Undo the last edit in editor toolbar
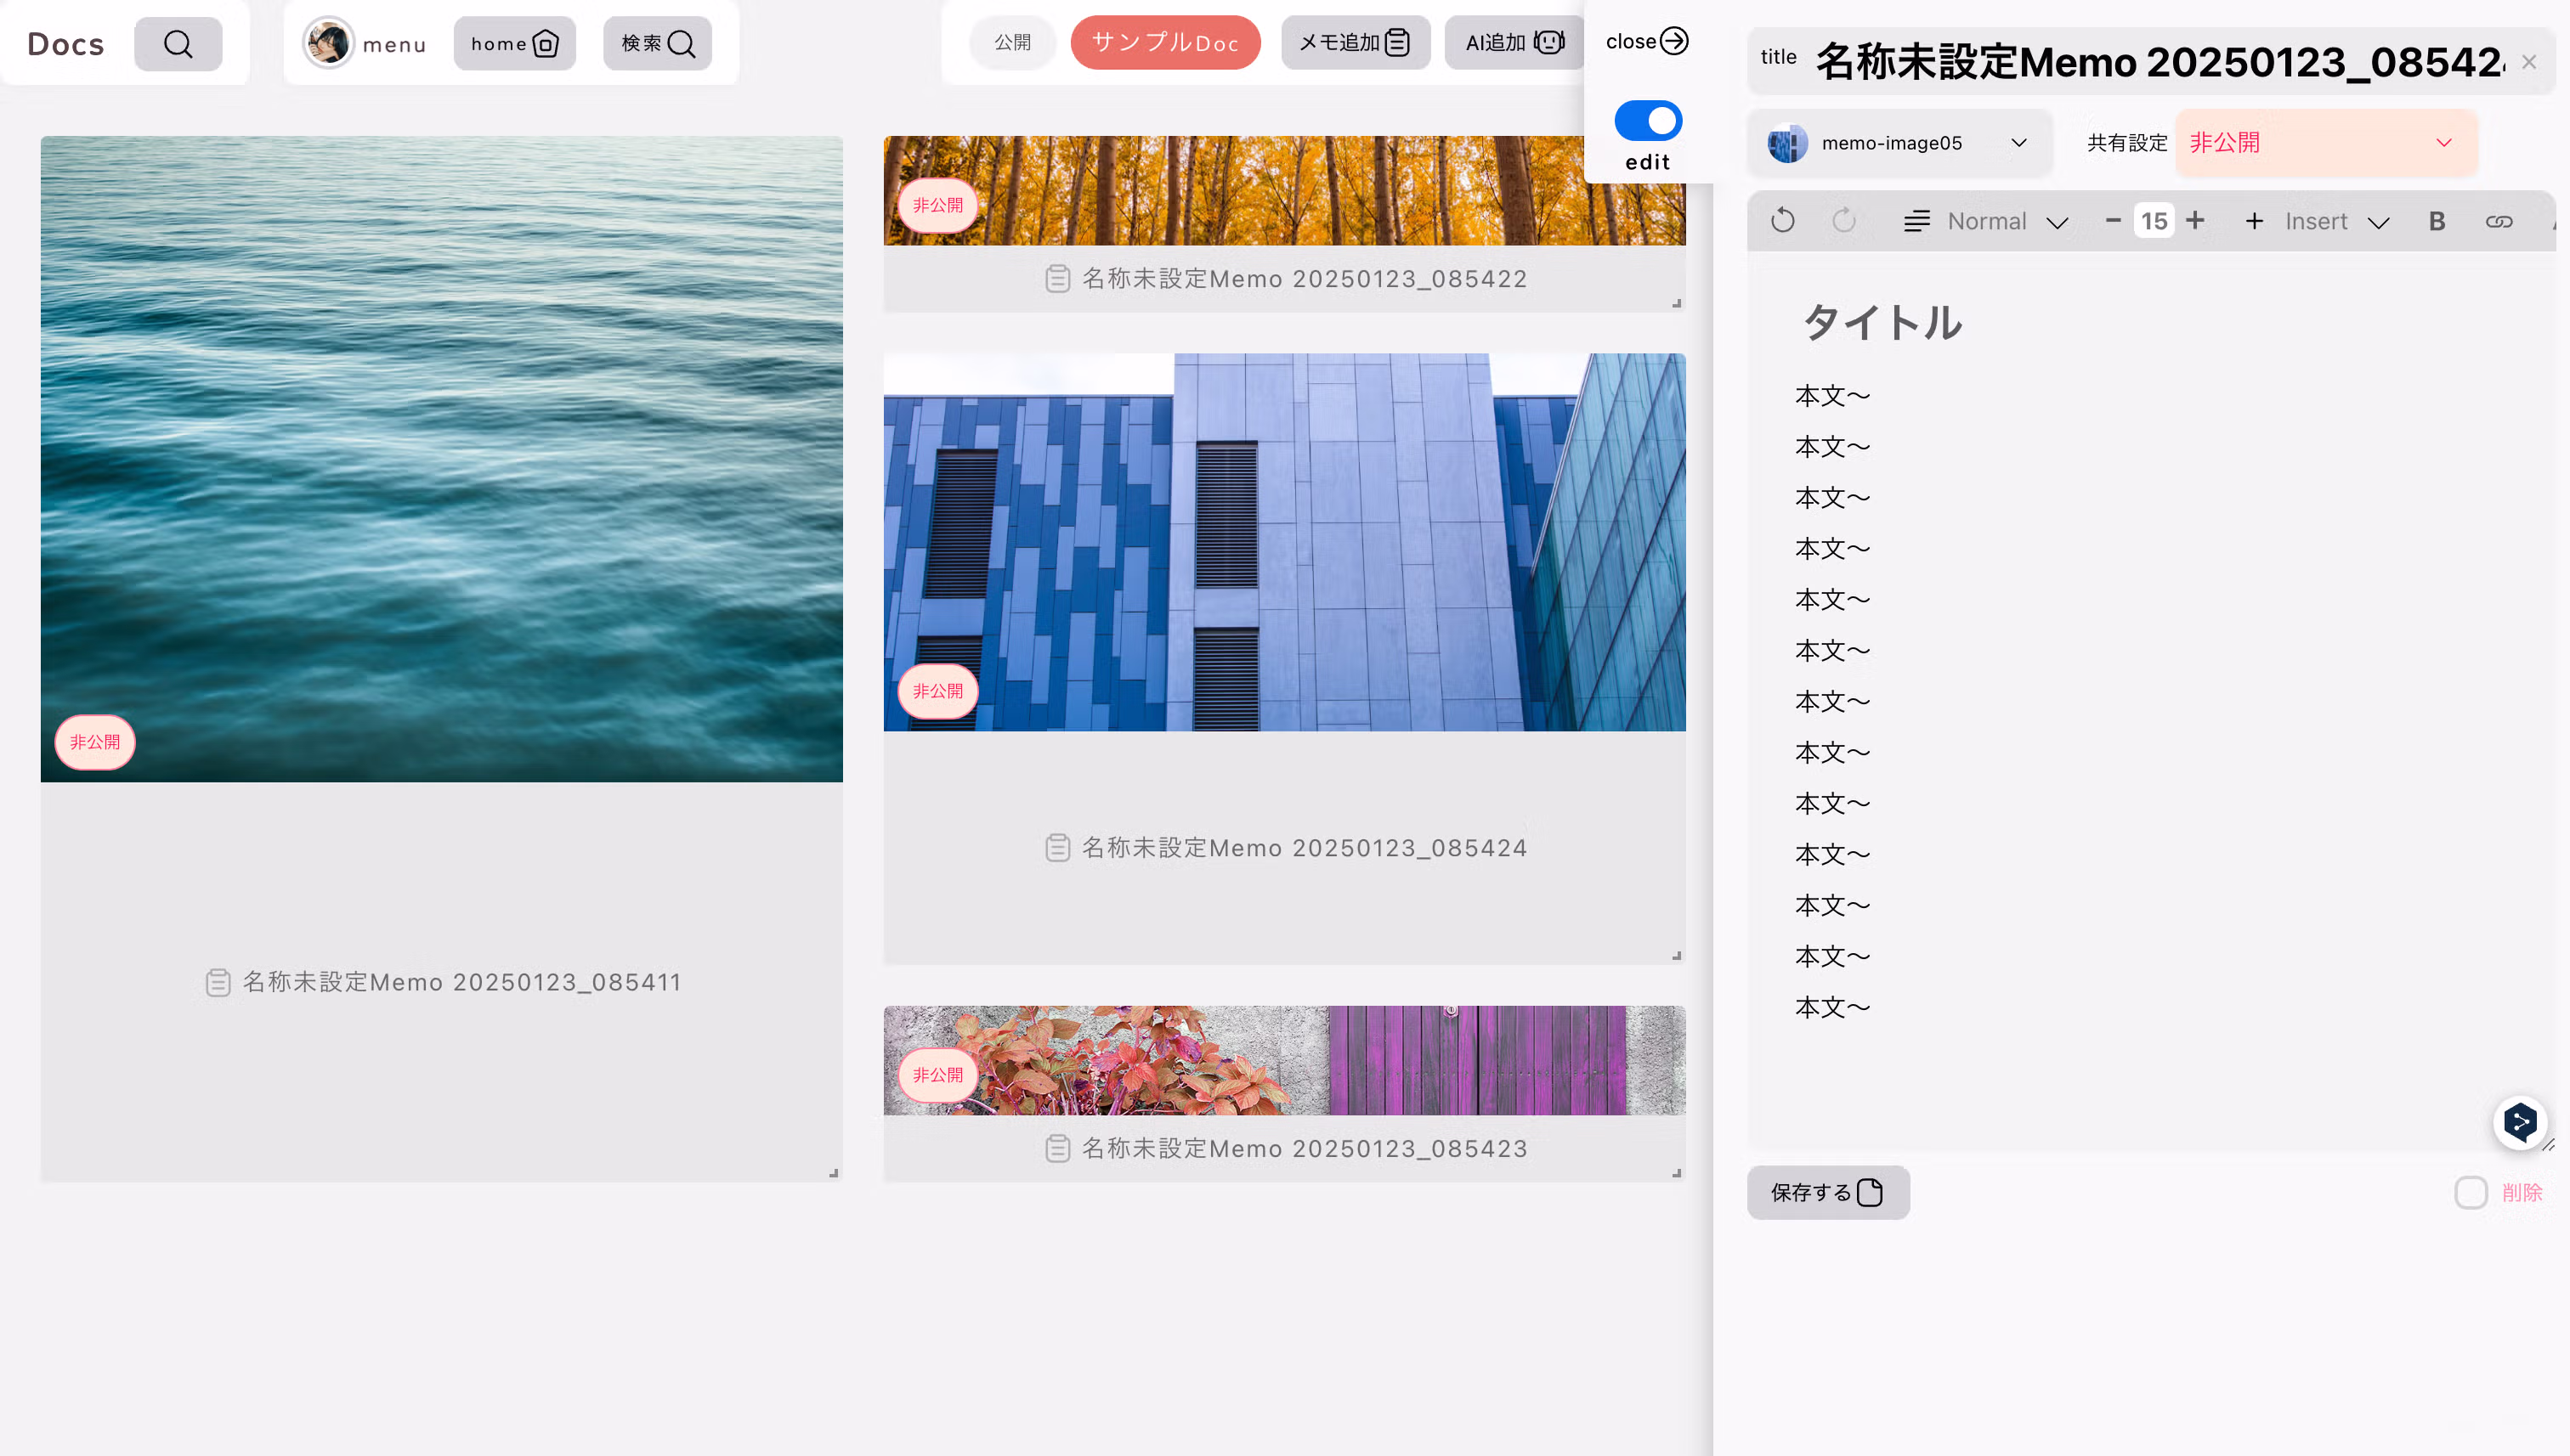Screen dimensions: 2570x1456 pyautogui.click(x=1783, y=221)
